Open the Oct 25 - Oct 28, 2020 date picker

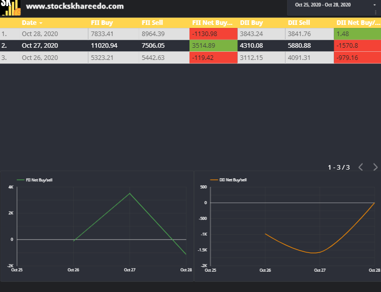(323, 5)
